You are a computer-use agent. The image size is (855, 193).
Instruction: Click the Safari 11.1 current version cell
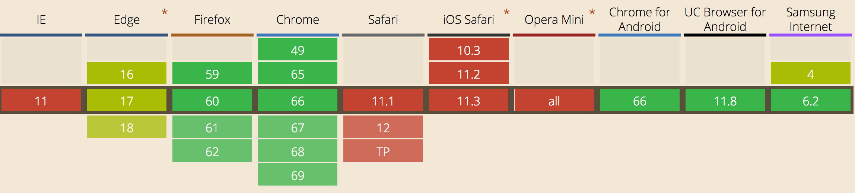(383, 100)
